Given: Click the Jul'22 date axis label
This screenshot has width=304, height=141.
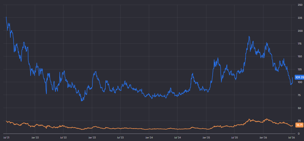Looking at the screenshot, I should (x=63, y=138).
